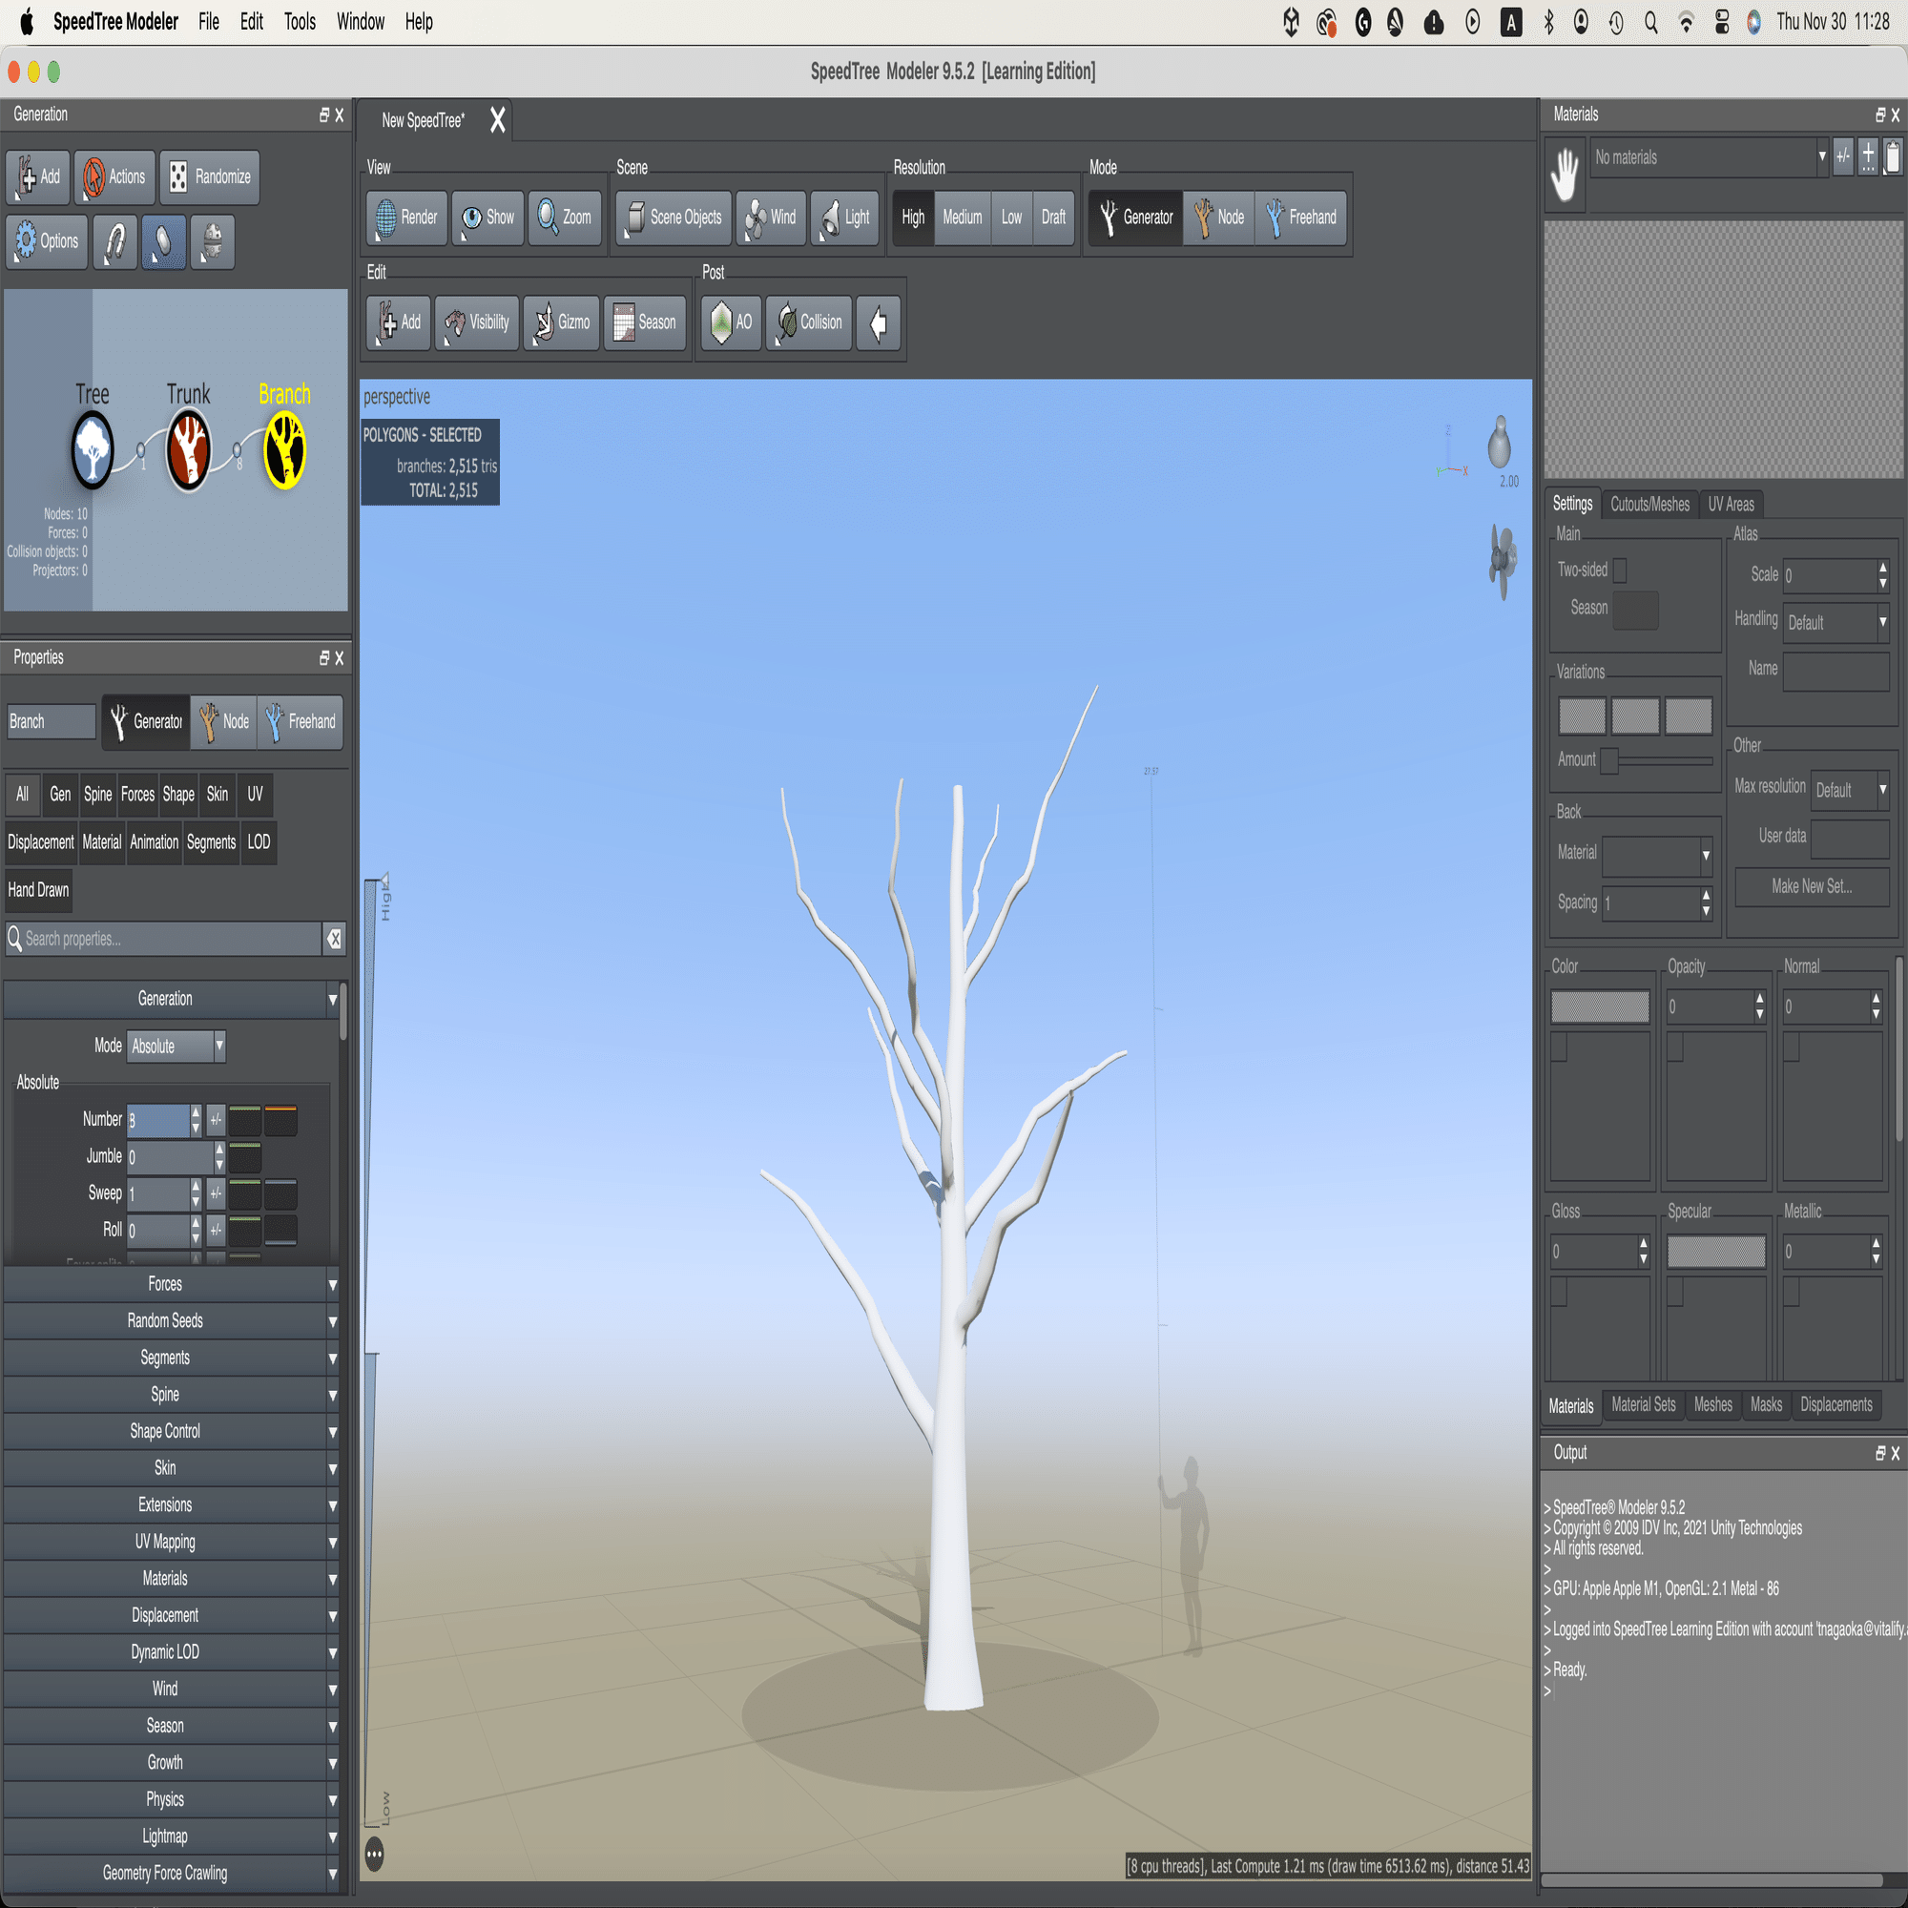1908x1908 pixels.
Task: Open the Season edit tool
Action: point(644,321)
